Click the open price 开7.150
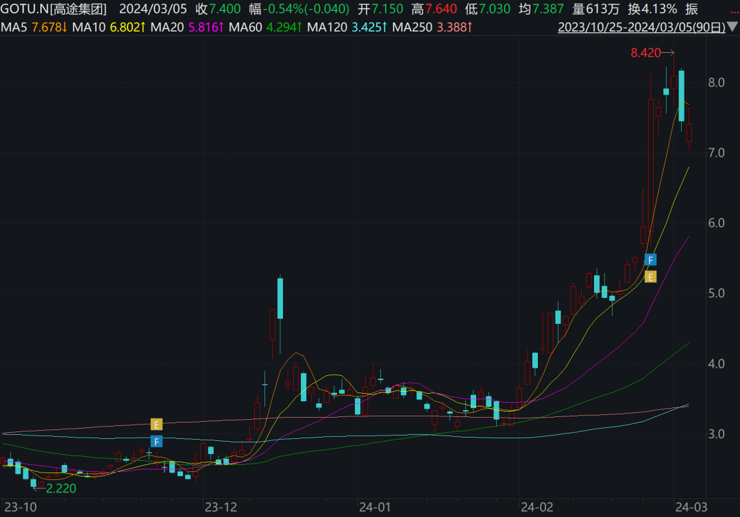 (x=380, y=9)
